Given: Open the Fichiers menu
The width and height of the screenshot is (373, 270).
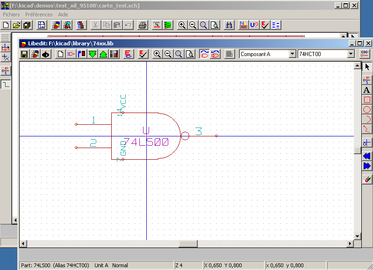Looking at the screenshot, I should pos(11,14).
